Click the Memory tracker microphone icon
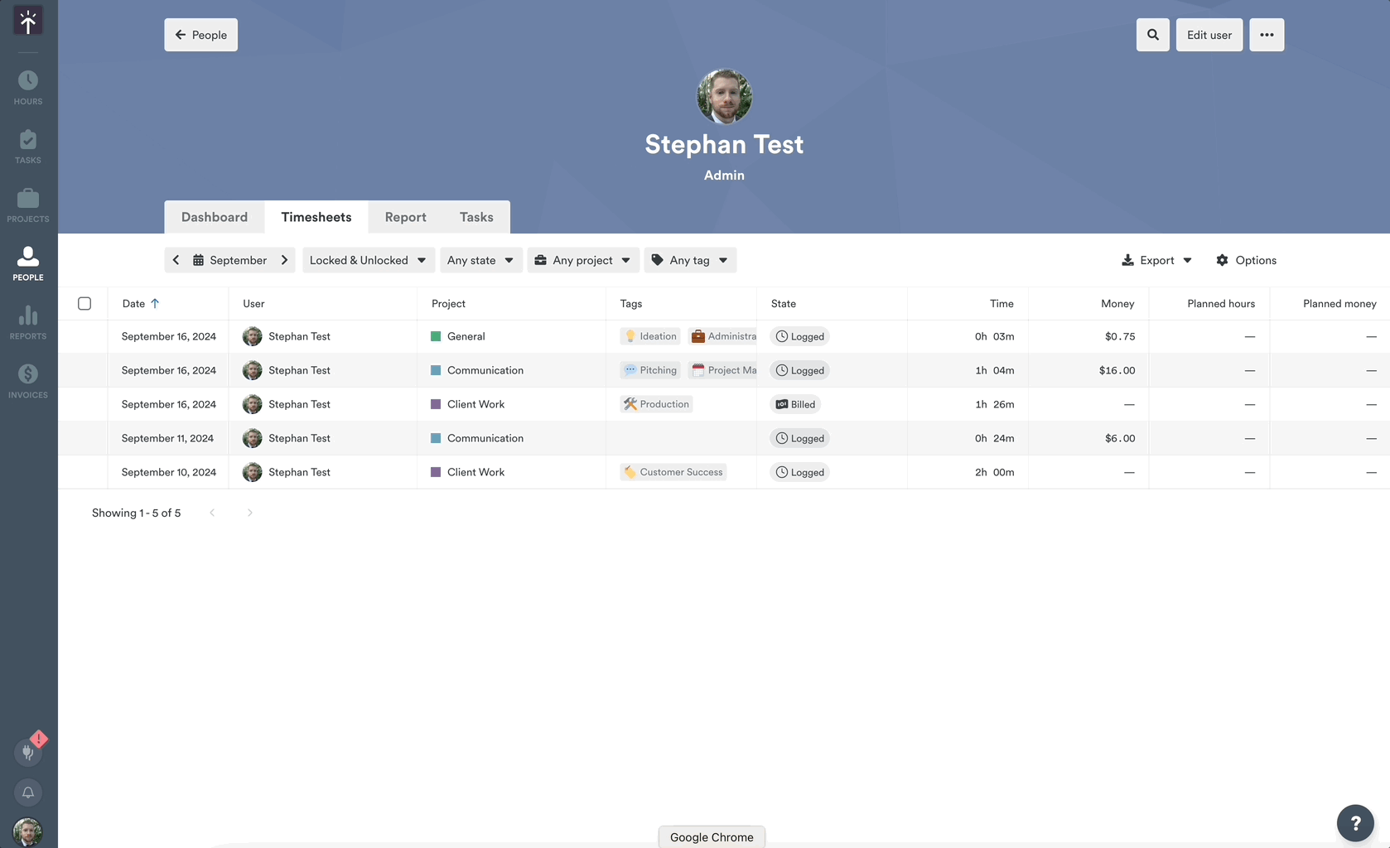The image size is (1390, 848). pyautogui.click(x=28, y=752)
